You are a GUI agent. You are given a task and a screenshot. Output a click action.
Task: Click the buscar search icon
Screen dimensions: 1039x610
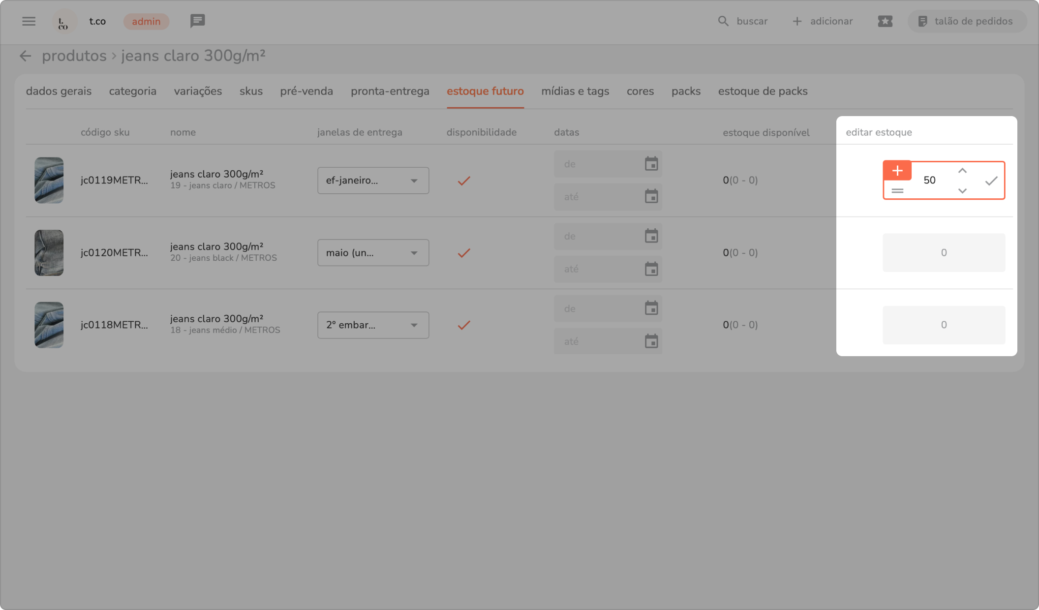point(723,21)
